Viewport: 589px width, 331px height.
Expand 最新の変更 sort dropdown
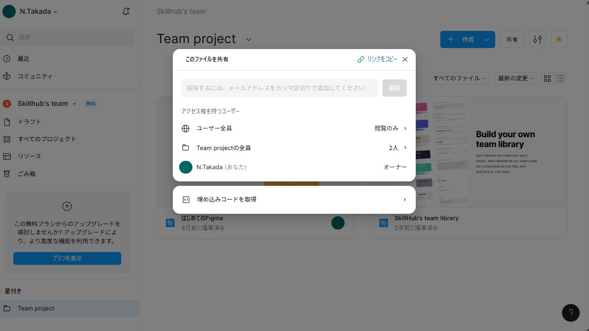coord(515,78)
